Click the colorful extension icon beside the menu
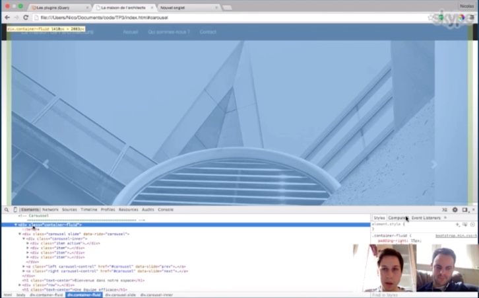The width and height of the screenshot is (479, 298). (462, 17)
